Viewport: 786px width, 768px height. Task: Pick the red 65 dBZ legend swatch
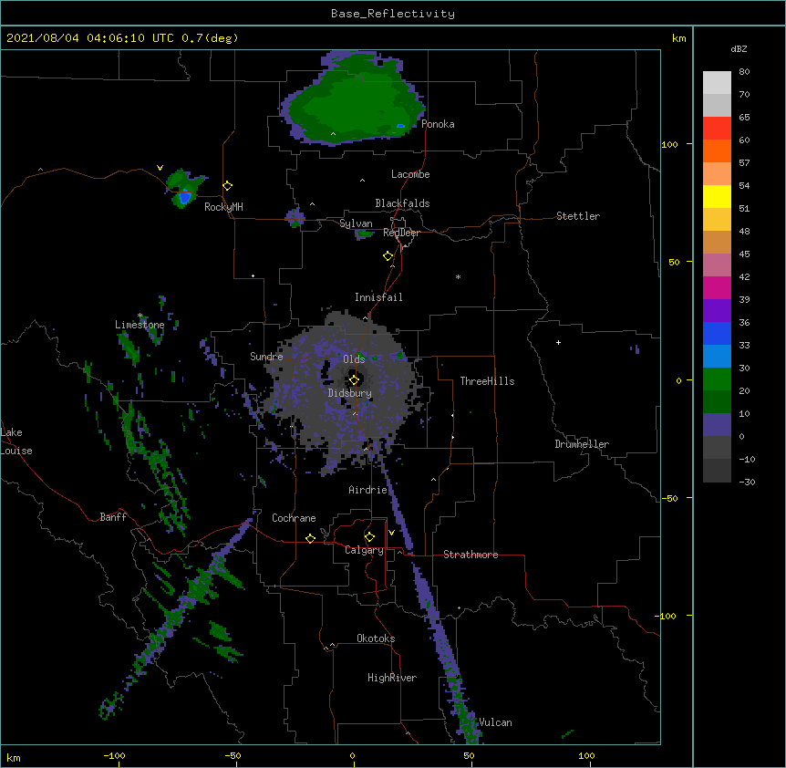pos(717,129)
